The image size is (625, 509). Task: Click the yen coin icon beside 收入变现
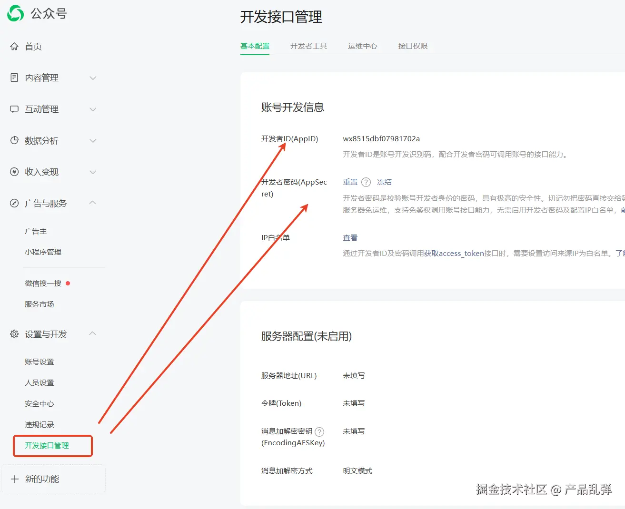click(x=14, y=172)
